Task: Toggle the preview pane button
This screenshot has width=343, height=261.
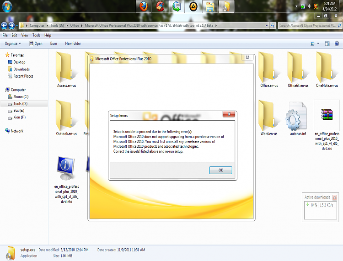Action: [327, 44]
